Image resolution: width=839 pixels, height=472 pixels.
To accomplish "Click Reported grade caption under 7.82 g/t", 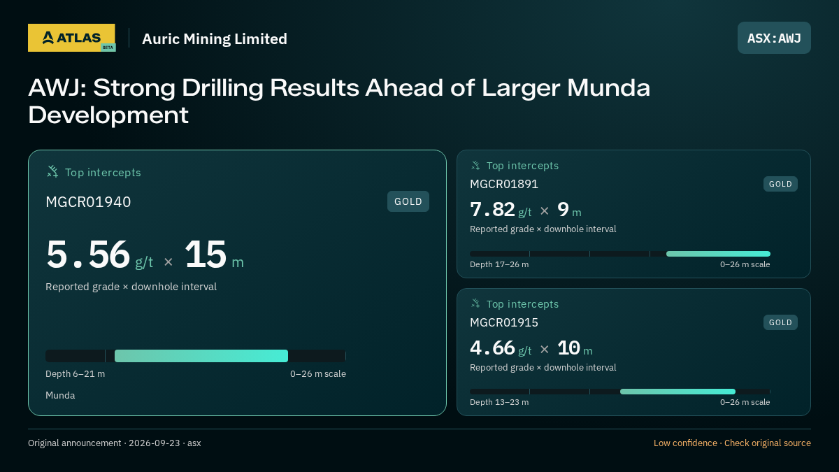I will (543, 229).
